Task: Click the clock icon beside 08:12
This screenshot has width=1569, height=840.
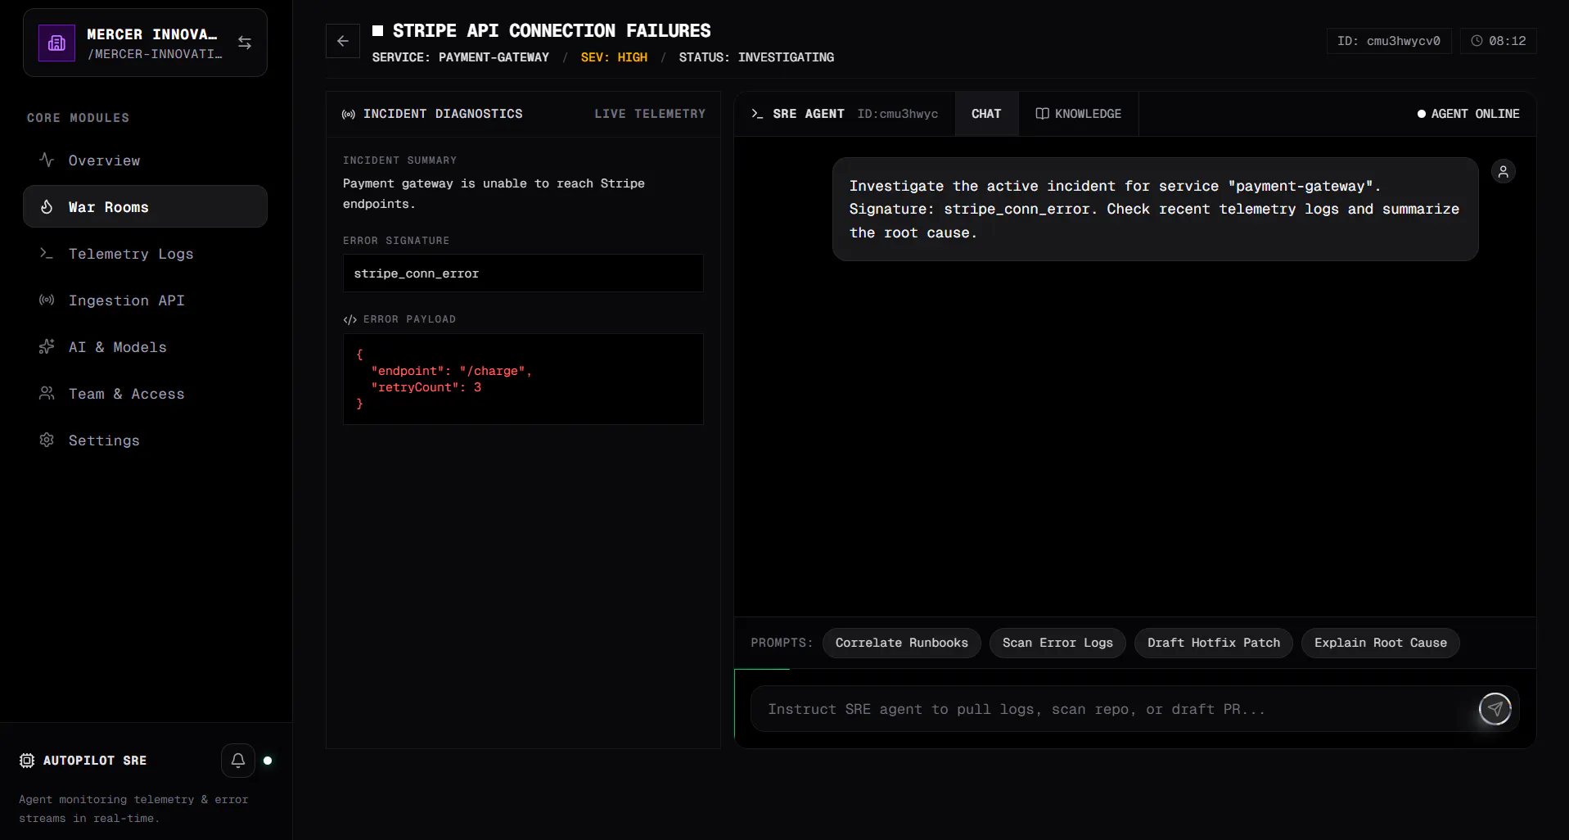Action: [1477, 41]
